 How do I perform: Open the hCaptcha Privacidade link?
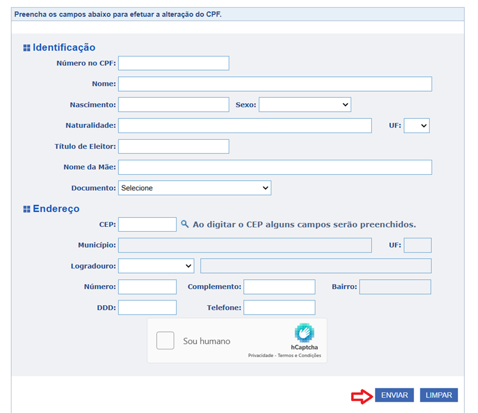261,355
